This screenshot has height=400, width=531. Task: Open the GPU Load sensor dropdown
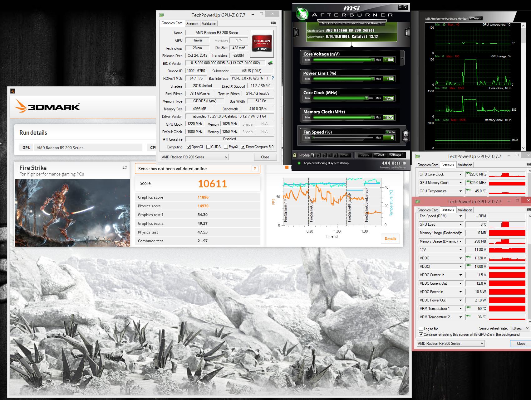[x=460, y=224]
